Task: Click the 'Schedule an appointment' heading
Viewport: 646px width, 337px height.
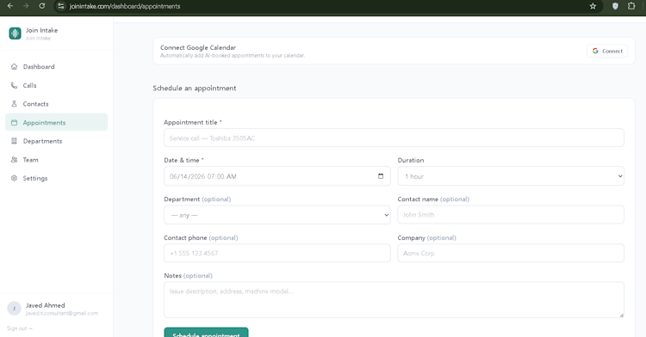Action: [x=195, y=88]
